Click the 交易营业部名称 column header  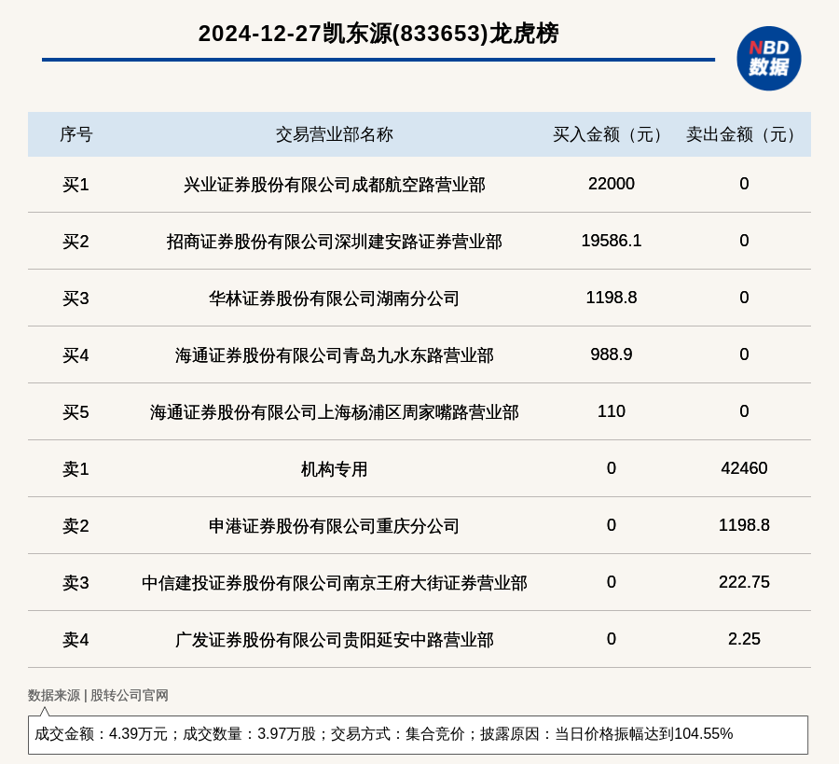pos(335,134)
